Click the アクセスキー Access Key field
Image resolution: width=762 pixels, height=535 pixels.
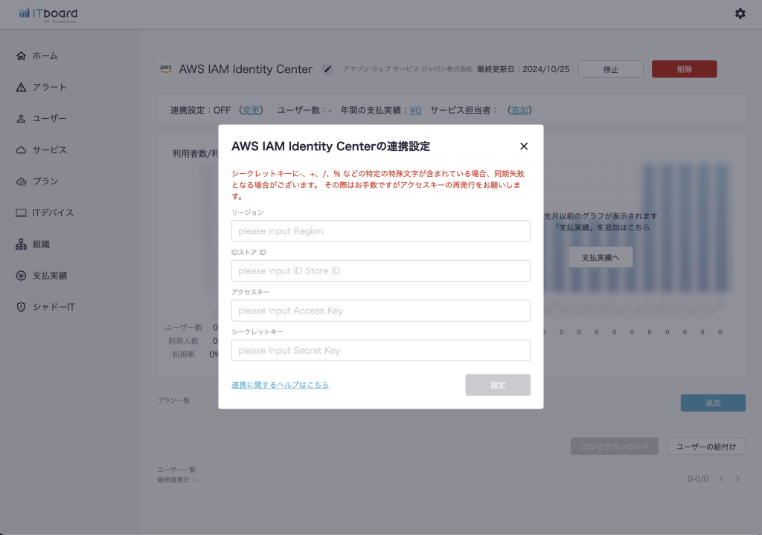pos(380,311)
